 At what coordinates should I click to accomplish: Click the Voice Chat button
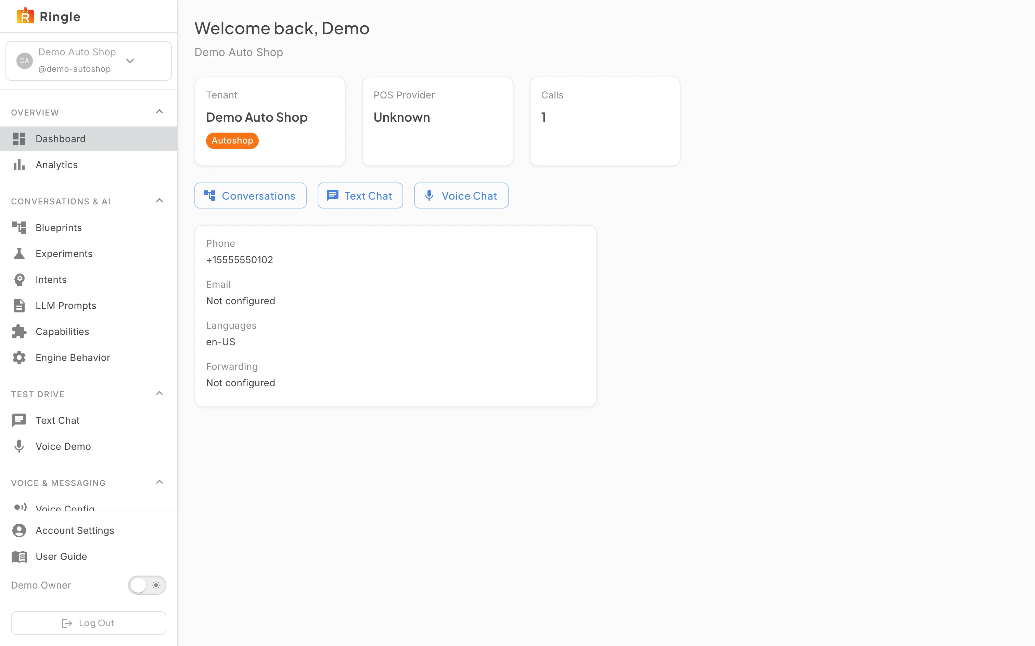click(x=461, y=196)
